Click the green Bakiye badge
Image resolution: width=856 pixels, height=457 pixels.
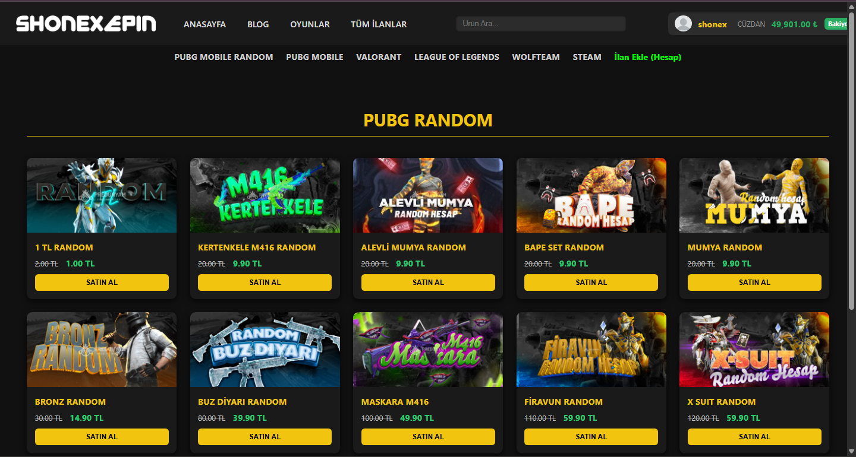coord(836,24)
